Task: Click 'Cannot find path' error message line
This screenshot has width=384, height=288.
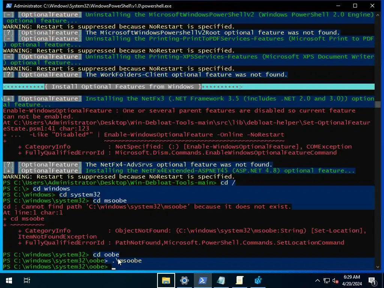Action: pyautogui.click(x=147, y=207)
